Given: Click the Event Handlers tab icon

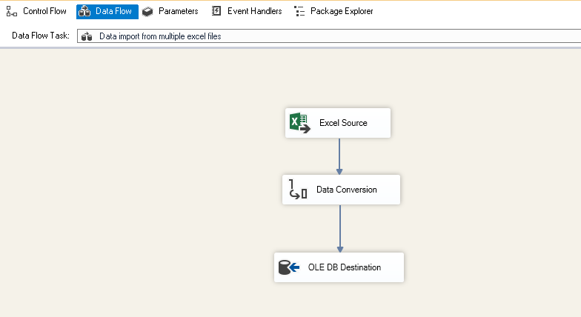Looking at the screenshot, I should coord(216,12).
